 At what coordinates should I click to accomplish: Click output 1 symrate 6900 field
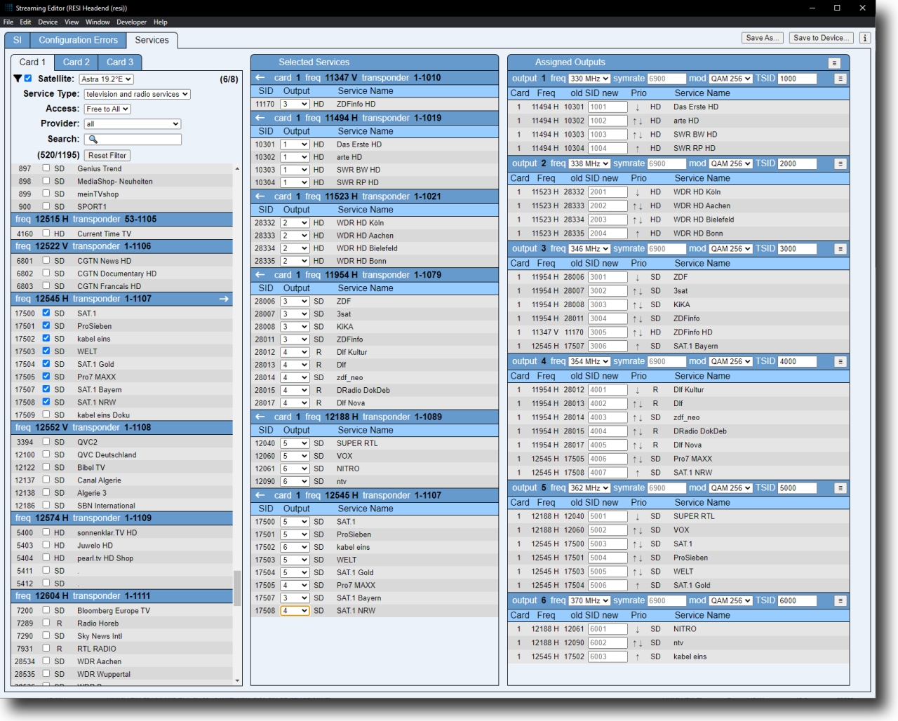click(666, 79)
